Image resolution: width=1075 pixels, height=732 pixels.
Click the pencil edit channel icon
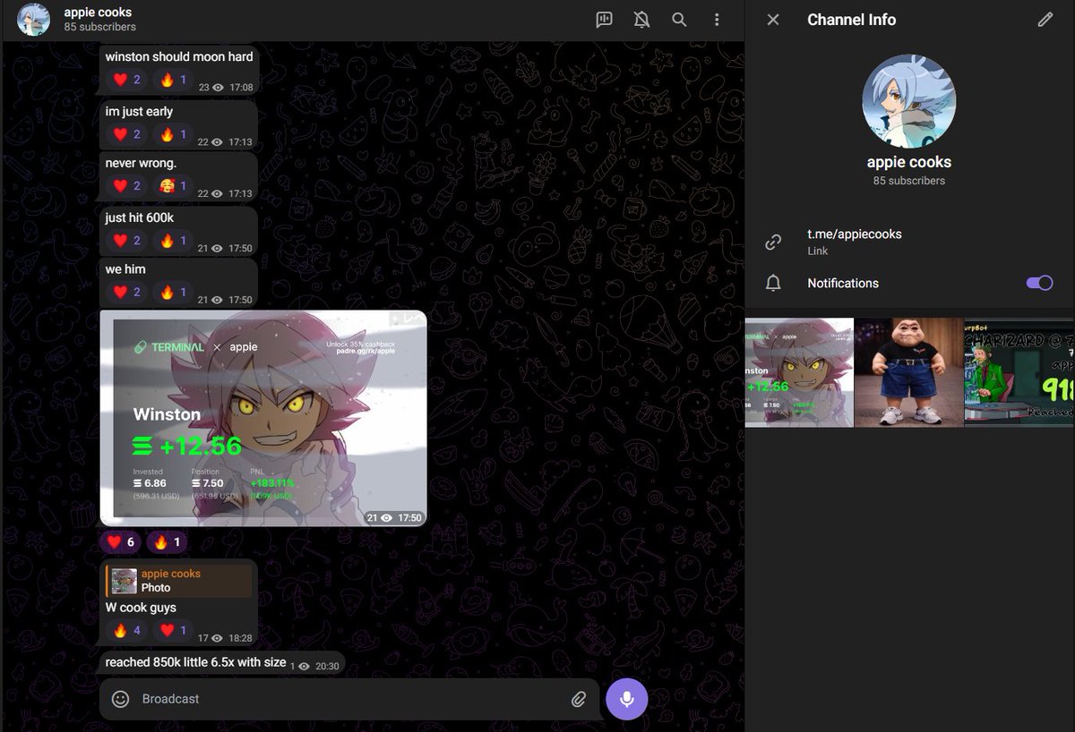[1045, 19]
